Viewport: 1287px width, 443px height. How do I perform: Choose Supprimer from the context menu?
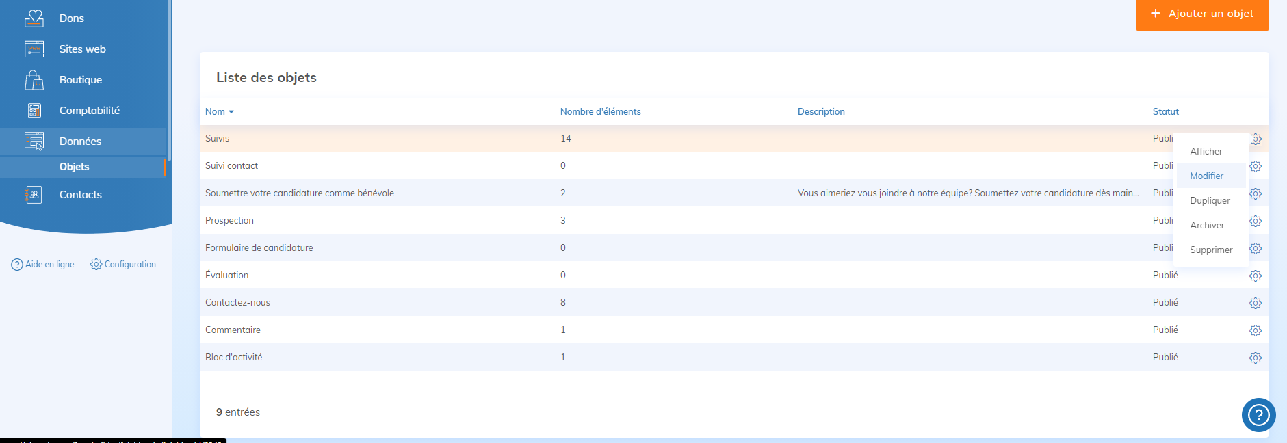(x=1211, y=250)
